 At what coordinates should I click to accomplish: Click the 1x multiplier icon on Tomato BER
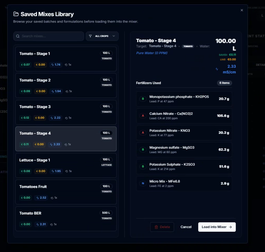[x=51, y=224]
